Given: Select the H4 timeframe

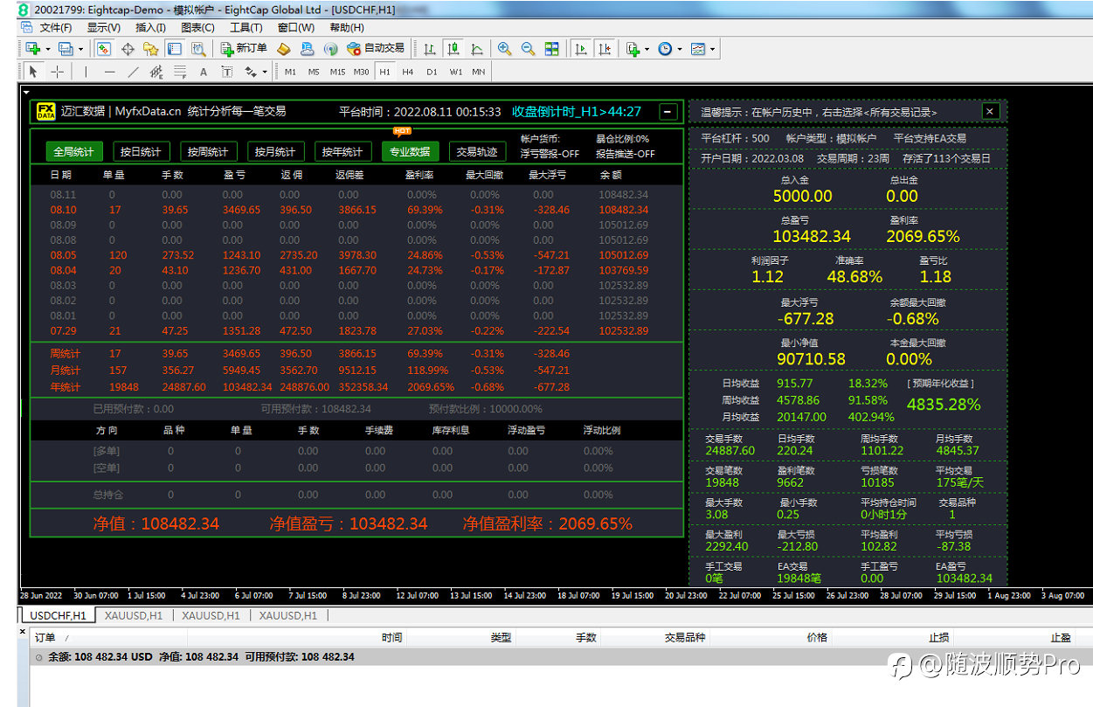Looking at the screenshot, I should tap(408, 72).
